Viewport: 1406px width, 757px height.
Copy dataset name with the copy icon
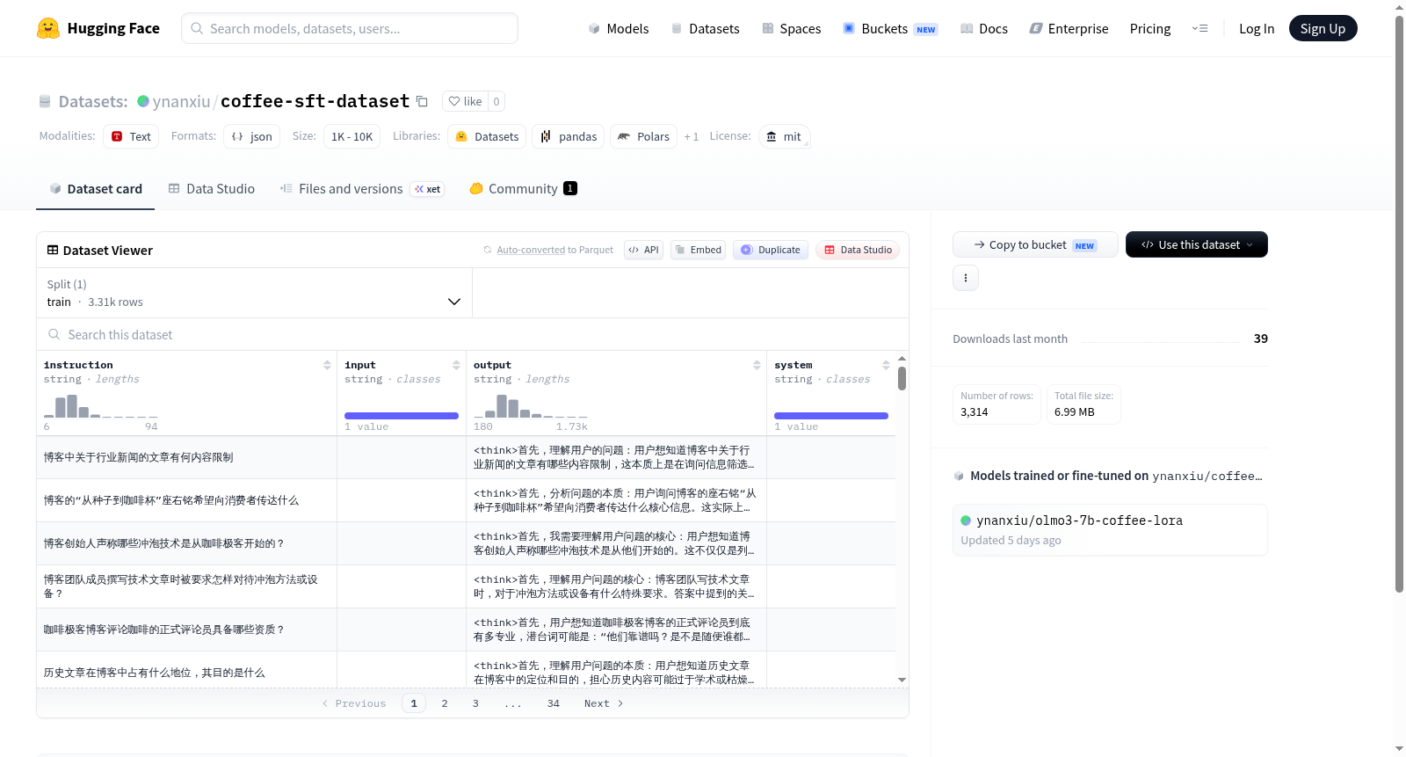tap(422, 101)
